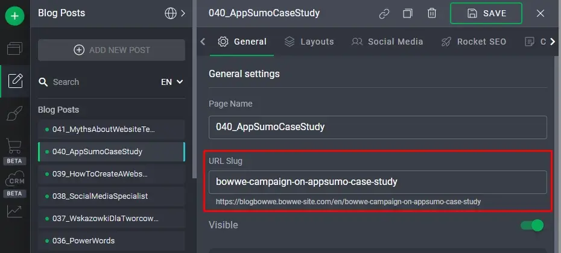Open the paintbrush design icon
Screen dimensions: 561x253
tap(14, 113)
